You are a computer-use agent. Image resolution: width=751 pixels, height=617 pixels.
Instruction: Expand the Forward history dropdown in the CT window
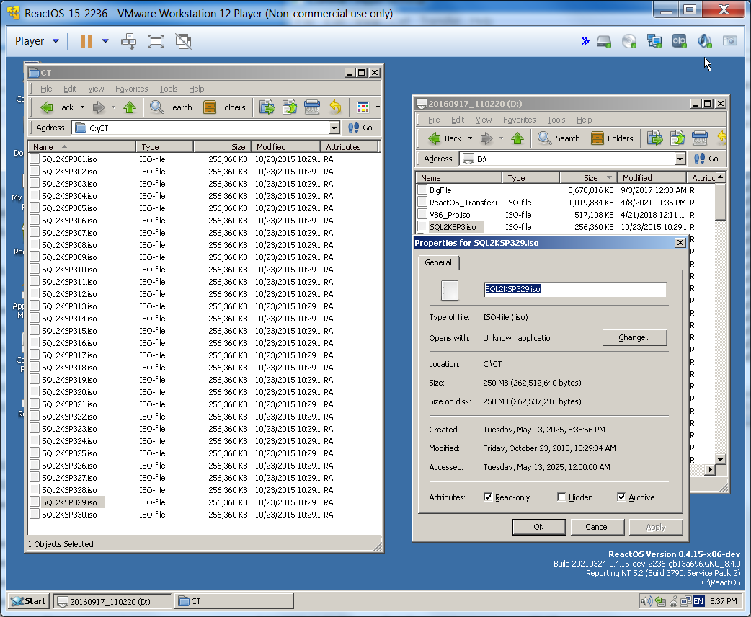[113, 107]
